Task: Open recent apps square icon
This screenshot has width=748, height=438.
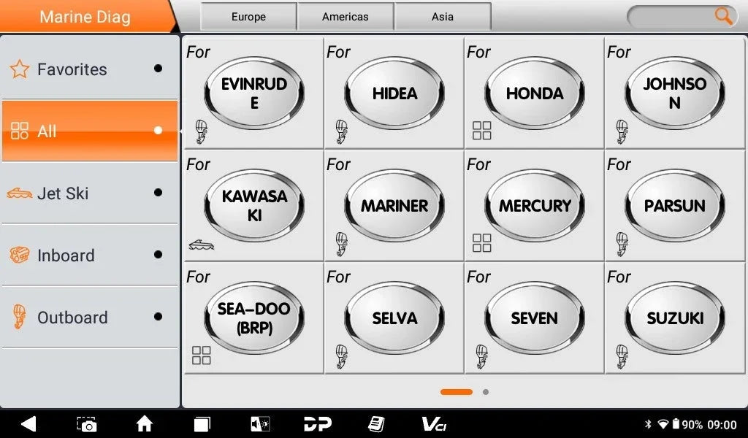Action: [202, 424]
